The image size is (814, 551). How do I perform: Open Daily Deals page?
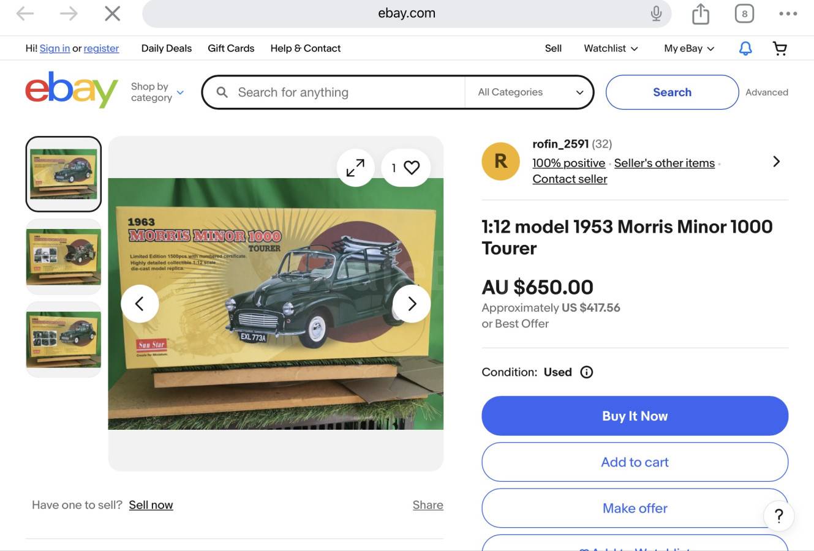[167, 48]
